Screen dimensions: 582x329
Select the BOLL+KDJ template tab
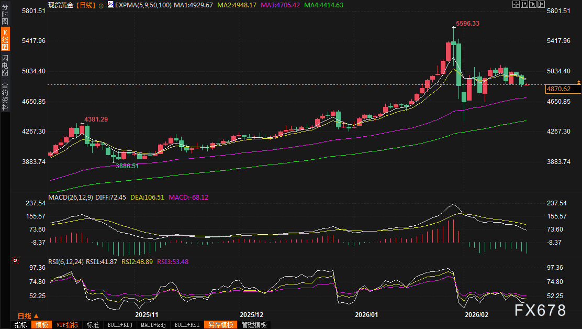click(x=120, y=325)
